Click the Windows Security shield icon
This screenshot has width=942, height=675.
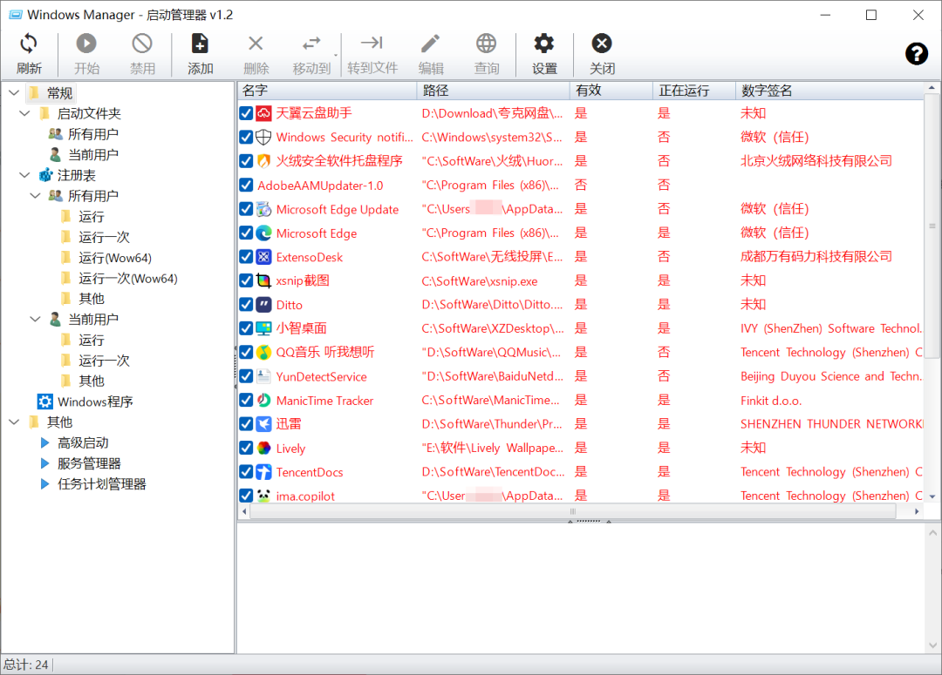coord(263,137)
